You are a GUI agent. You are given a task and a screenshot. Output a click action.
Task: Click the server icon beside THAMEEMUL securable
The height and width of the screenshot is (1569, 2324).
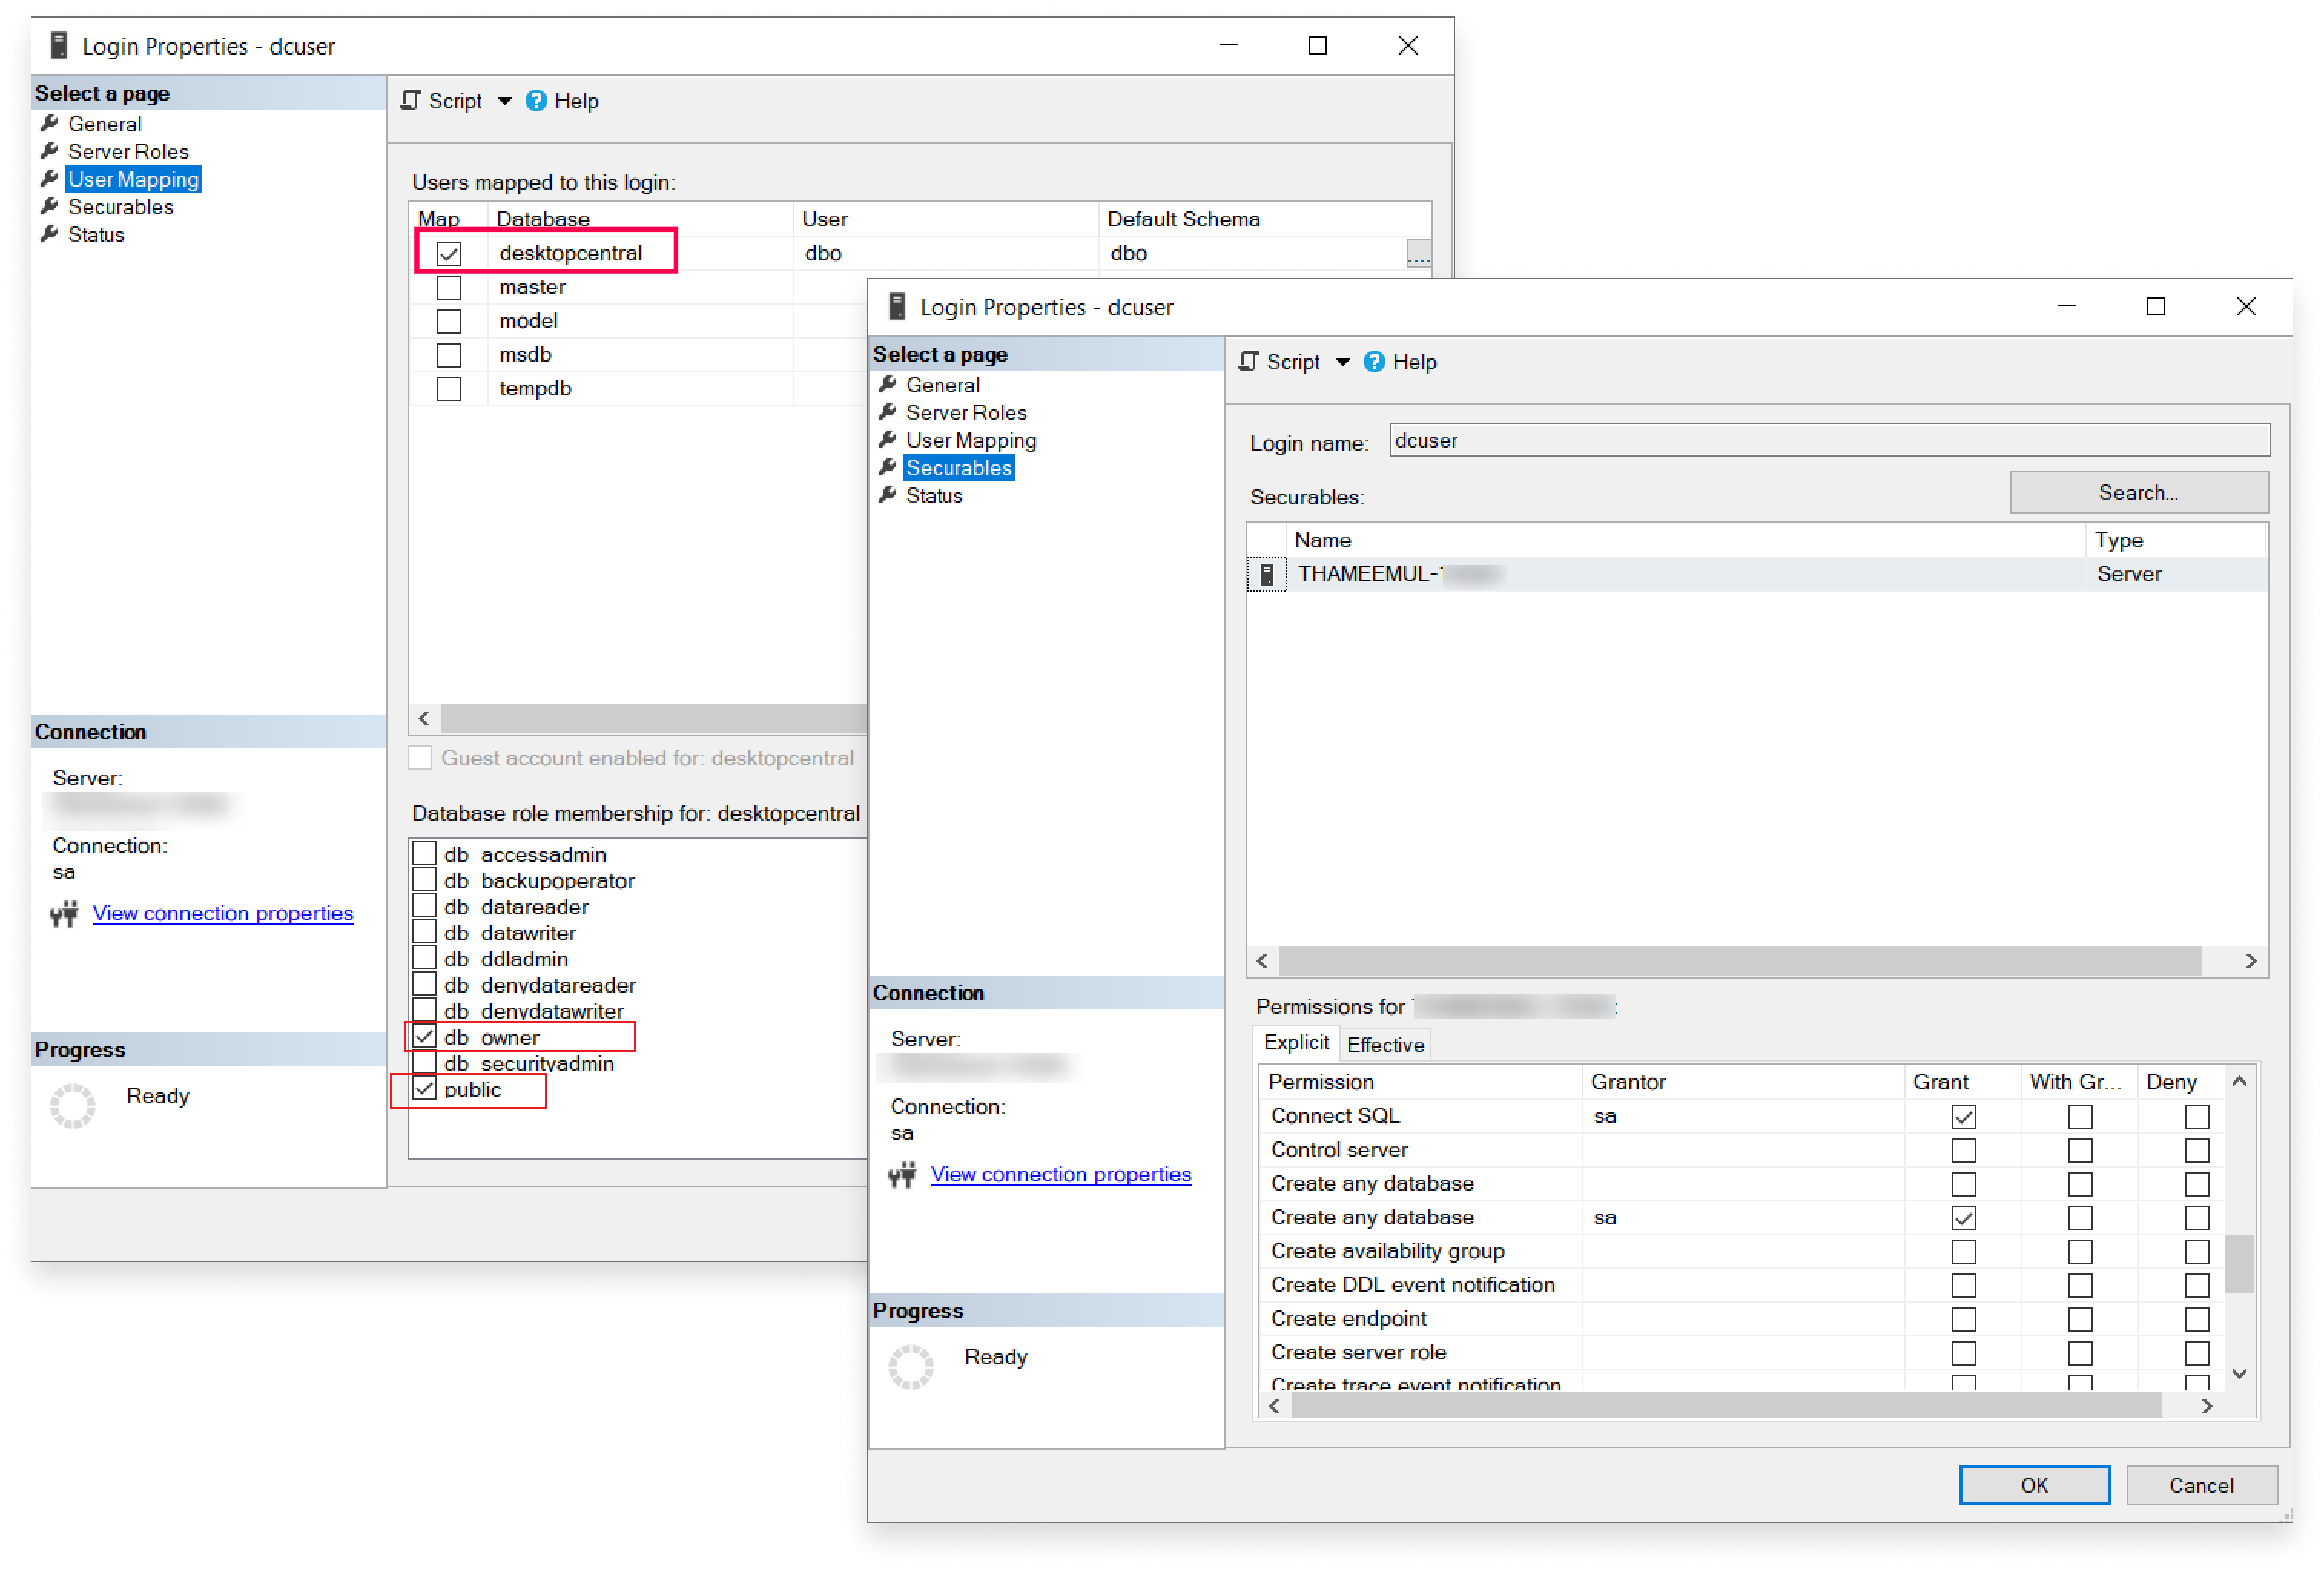click(x=1266, y=574)
